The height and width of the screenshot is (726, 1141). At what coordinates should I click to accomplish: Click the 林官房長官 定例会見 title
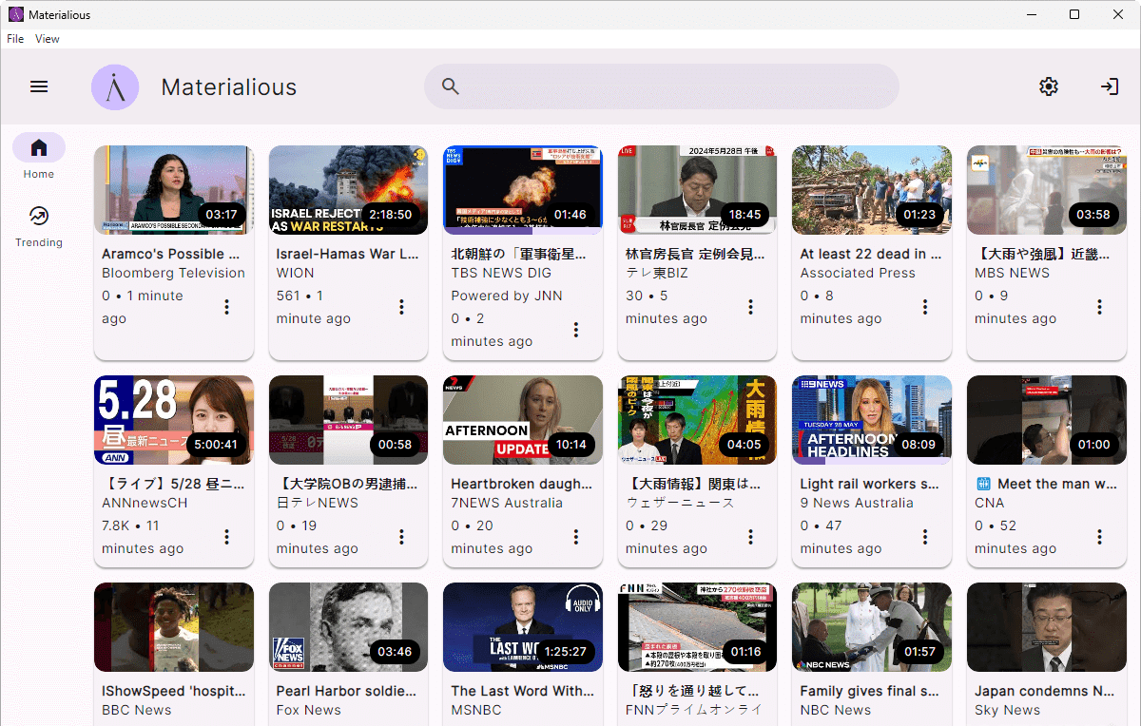(x=695, y=254)
